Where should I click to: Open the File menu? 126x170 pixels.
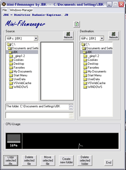(5, 10)
